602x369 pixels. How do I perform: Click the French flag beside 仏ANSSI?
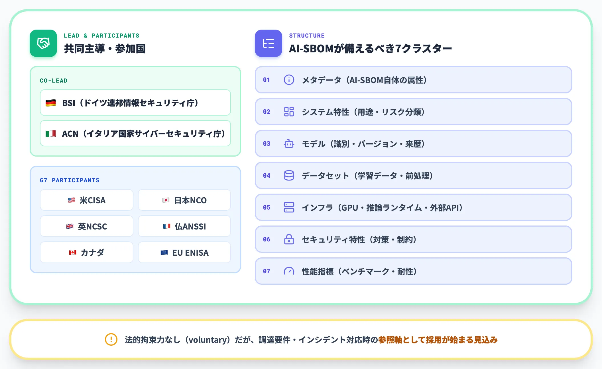click(167, 226)
